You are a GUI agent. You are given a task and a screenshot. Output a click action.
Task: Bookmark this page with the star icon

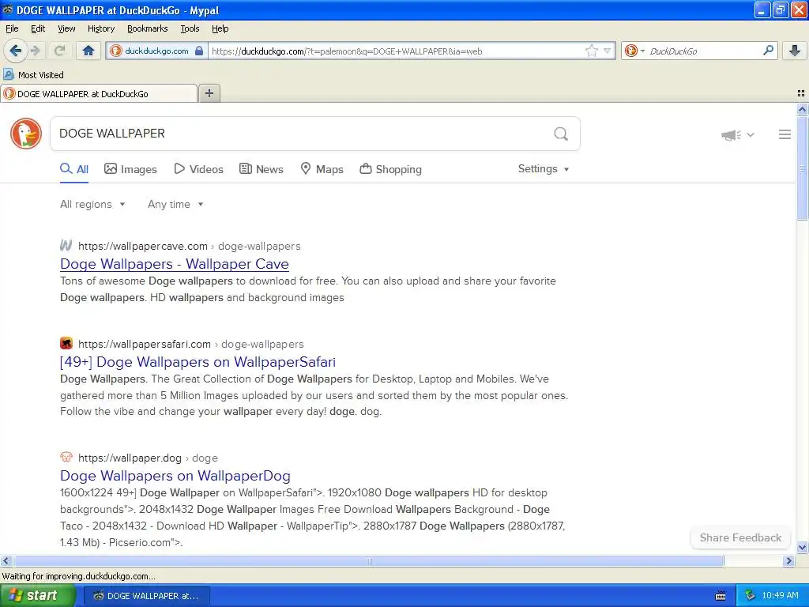click(x=591, y=51)
